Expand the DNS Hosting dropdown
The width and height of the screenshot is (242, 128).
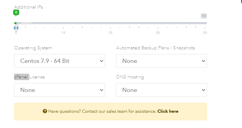point(162,90)
